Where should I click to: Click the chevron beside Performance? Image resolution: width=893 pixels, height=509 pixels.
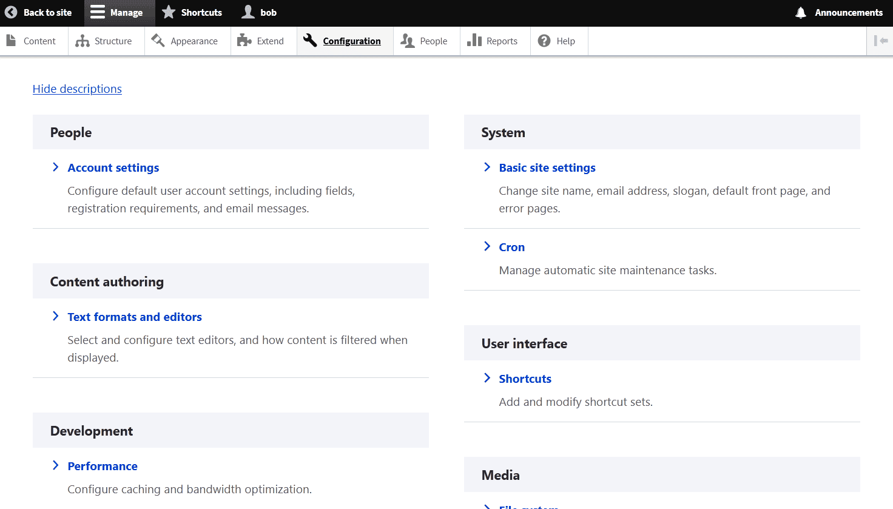[55, 465]
